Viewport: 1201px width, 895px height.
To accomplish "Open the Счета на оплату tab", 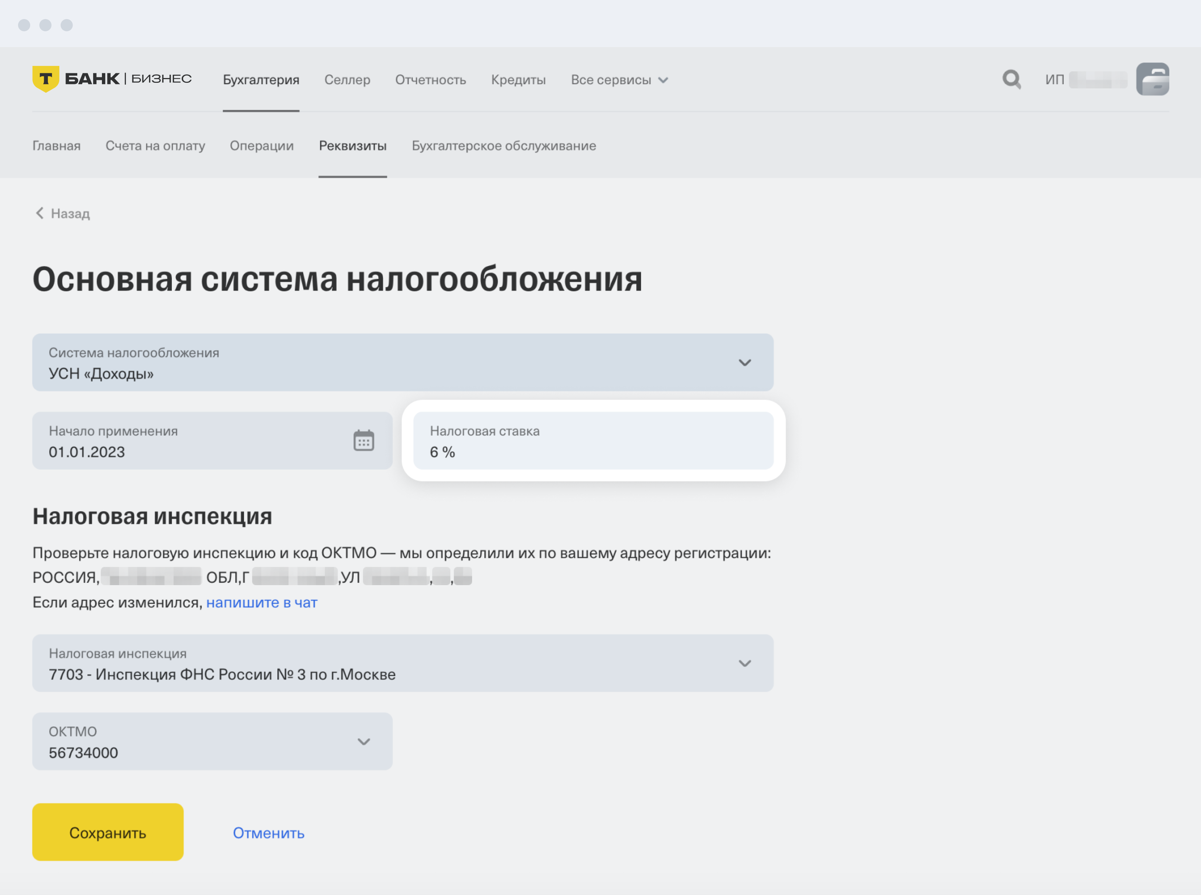I will tap(156, 146).
